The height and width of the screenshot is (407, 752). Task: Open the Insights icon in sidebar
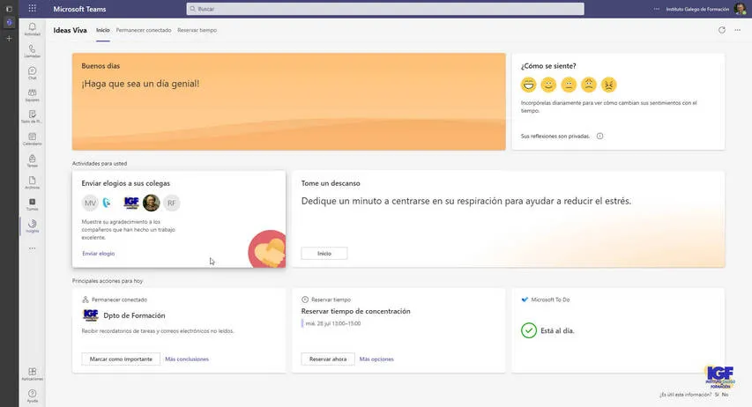pyautogui.click(x=32, y=226)
